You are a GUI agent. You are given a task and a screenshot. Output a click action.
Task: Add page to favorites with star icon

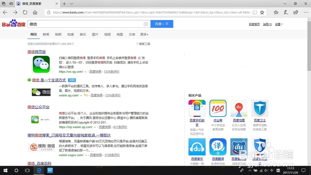click(x=262, y=12)
